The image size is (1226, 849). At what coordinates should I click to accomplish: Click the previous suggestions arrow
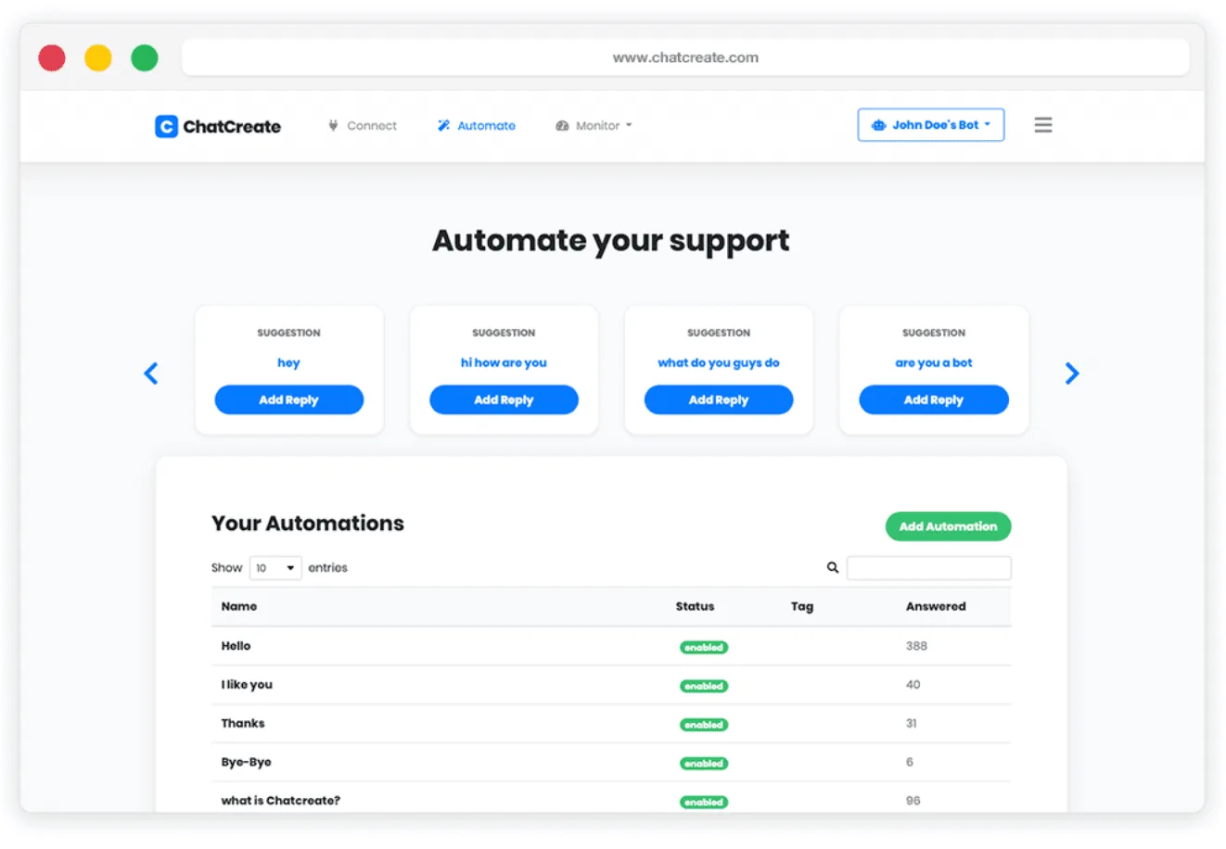click(151, 373)
